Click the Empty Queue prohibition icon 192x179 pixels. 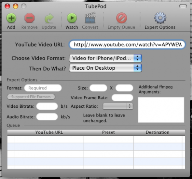(x=122, y=18)
